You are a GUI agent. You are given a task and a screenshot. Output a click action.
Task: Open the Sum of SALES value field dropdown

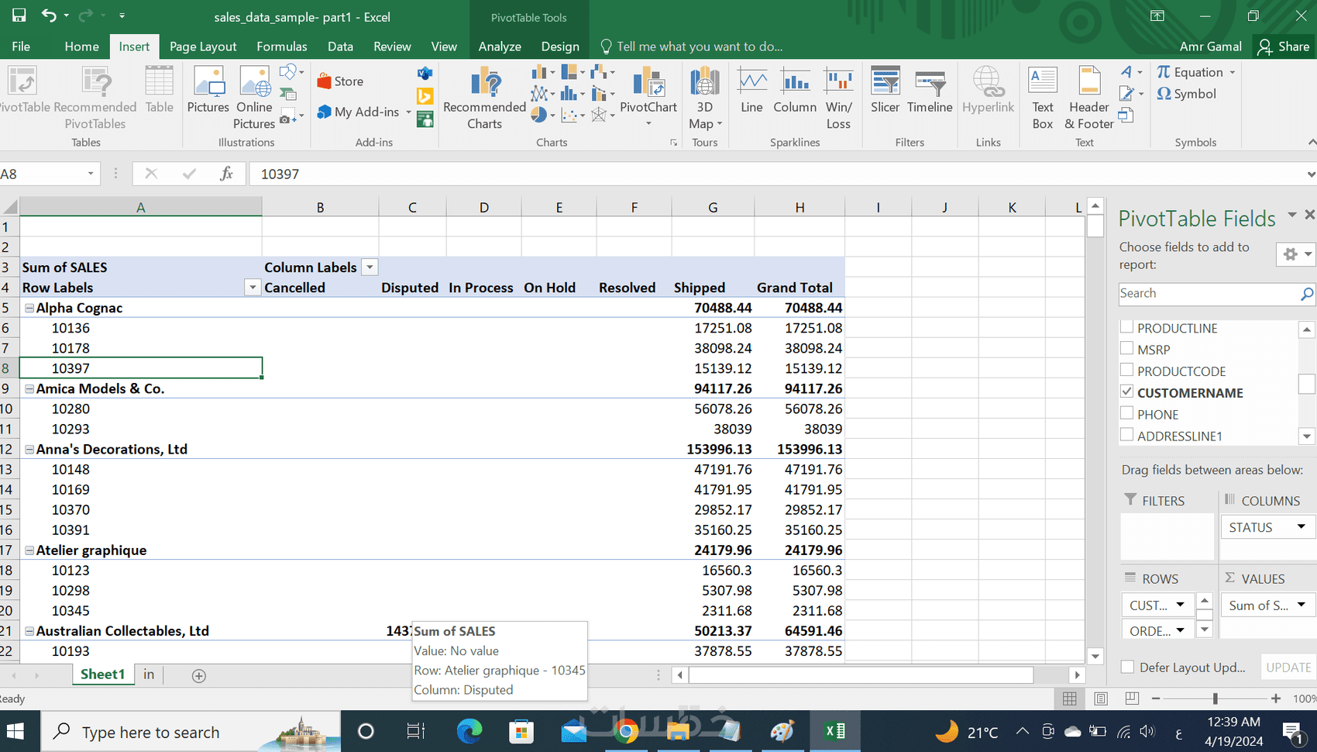coord(1302,605)
